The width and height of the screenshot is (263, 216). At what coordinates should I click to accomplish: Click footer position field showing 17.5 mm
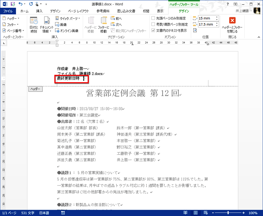pyautogui.click(x=207, y=24)
